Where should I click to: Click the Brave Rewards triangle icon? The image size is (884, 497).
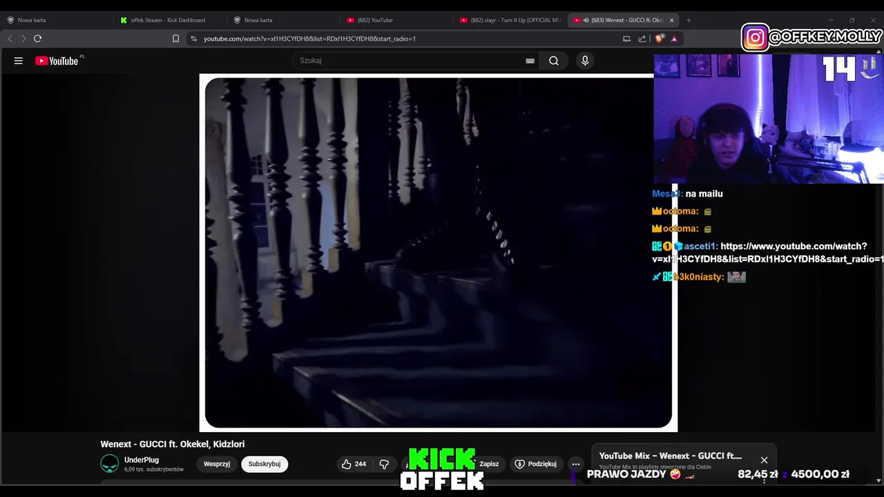(x=674, y=39)
